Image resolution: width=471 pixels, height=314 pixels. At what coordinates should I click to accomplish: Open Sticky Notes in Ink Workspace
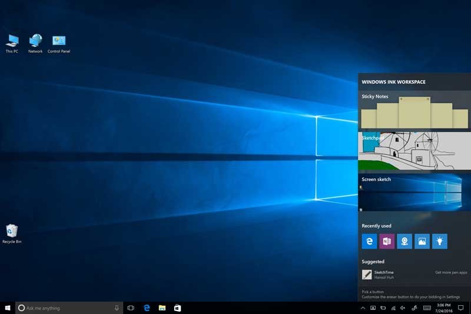(x=414, y=111)
